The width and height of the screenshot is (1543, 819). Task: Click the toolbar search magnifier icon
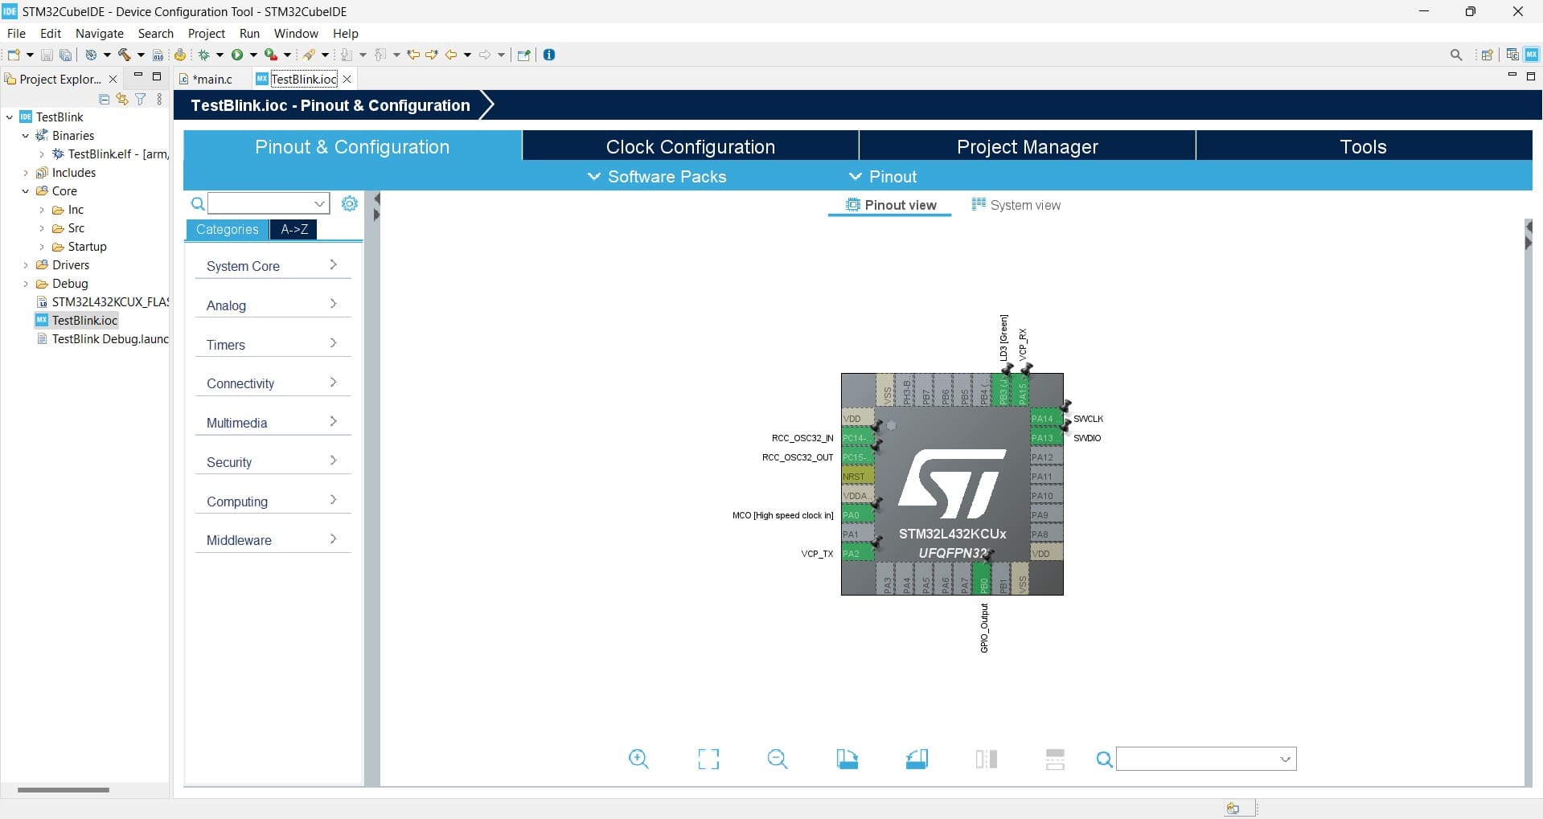click(1456, 55)
